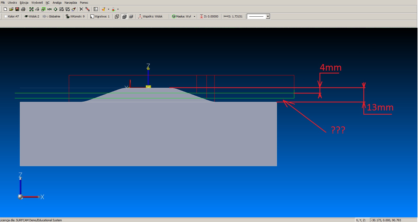This screenshot has width=418, height=222.
Task: Create a new file with the blank page icon
Action: pyautogui.click(x=5, y=9)
